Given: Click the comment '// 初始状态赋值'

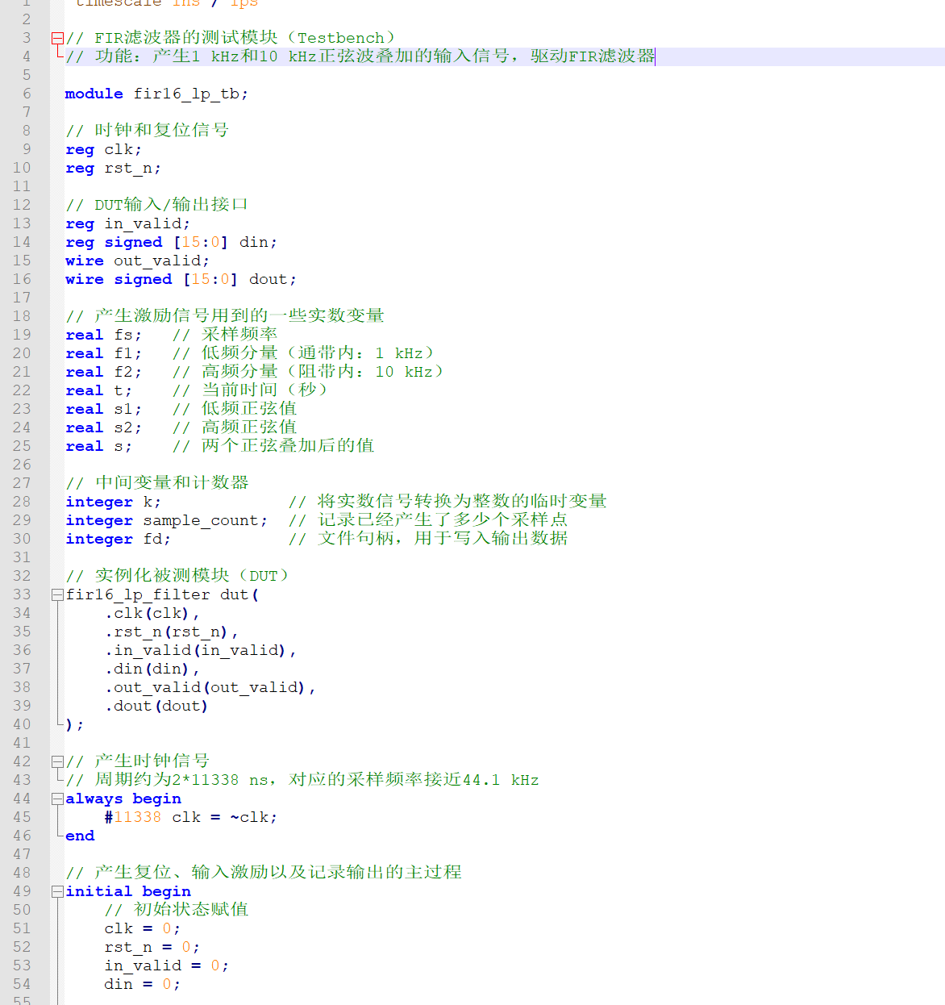Looking at the screenshot, I should pyautogui.click(x=177, y=909).
